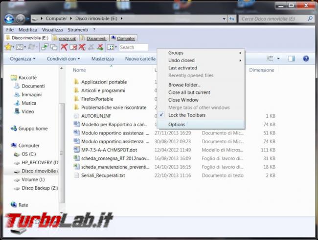Switch to the crazy cat tab

(65, 38)
